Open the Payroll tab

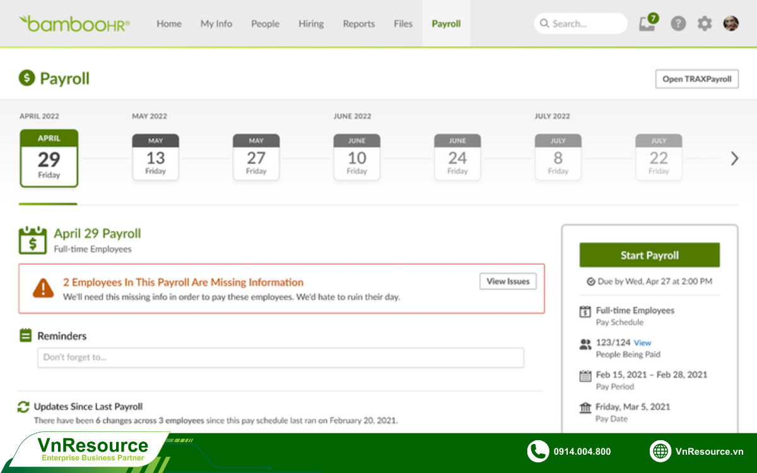coord(446,24)
